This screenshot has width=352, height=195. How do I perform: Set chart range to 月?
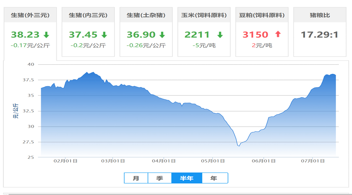pyautogui.click(x=136, y=178)
